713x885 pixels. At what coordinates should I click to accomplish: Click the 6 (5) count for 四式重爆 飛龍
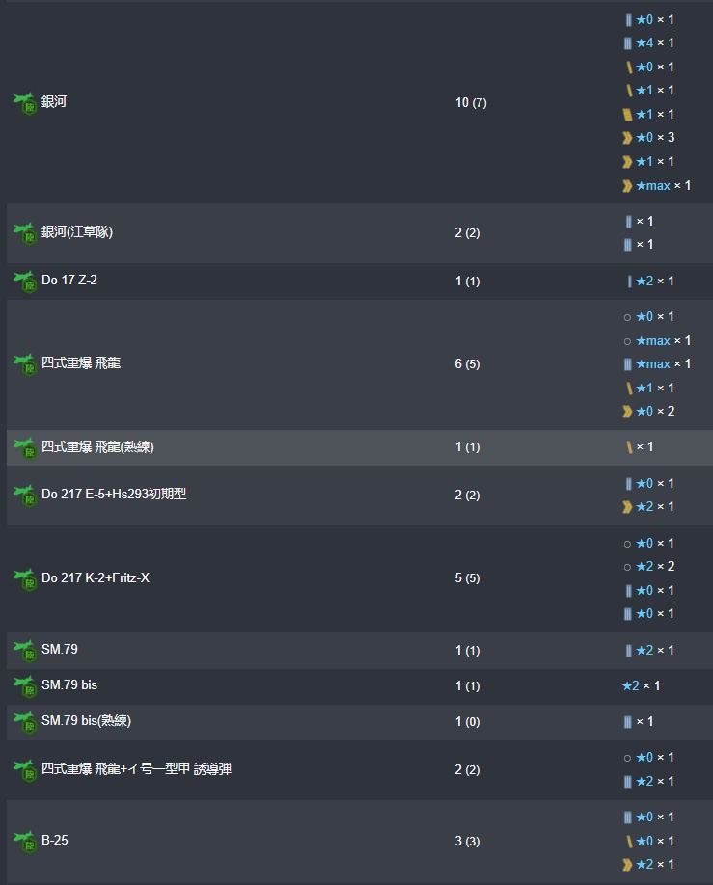471,363
